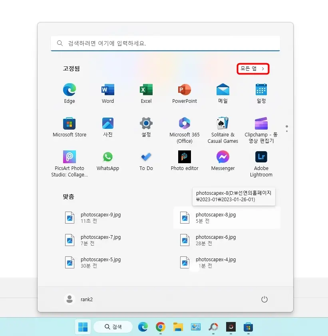Click the 검색 search box on taskbar
Image resolution: width=328 pixels, height=336 pixels.
pos(113,326)
